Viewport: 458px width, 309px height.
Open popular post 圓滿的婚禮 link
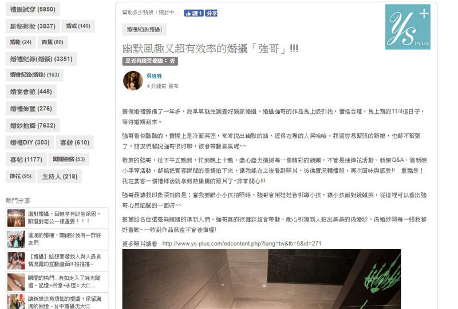click(x=64, y=239)
